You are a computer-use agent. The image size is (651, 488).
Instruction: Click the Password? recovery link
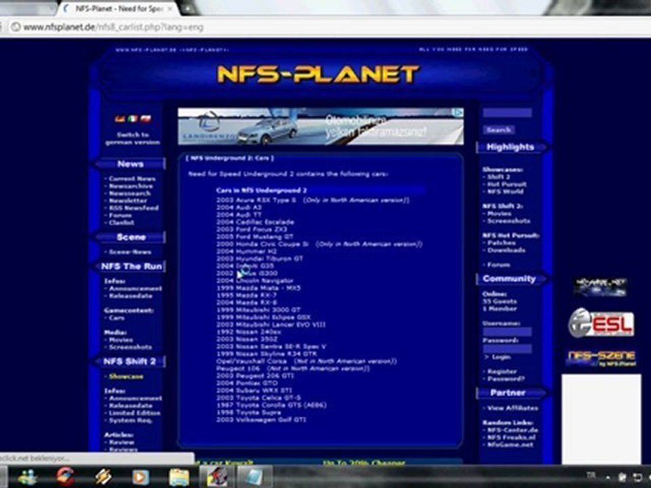506,379
